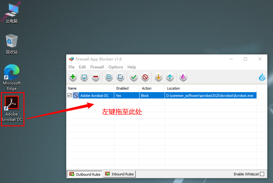Enable the WhiteList checkbox

tap(262, 174)
